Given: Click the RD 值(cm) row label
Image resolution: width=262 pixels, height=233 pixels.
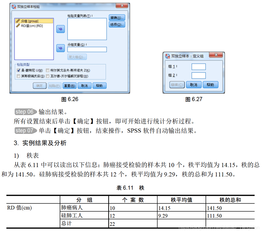Looking at the screenshot, I should 19,208.
